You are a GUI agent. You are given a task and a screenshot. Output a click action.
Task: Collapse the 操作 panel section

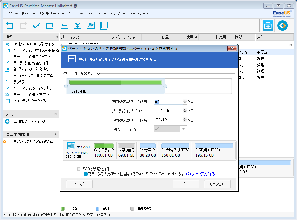coord(56,37)
